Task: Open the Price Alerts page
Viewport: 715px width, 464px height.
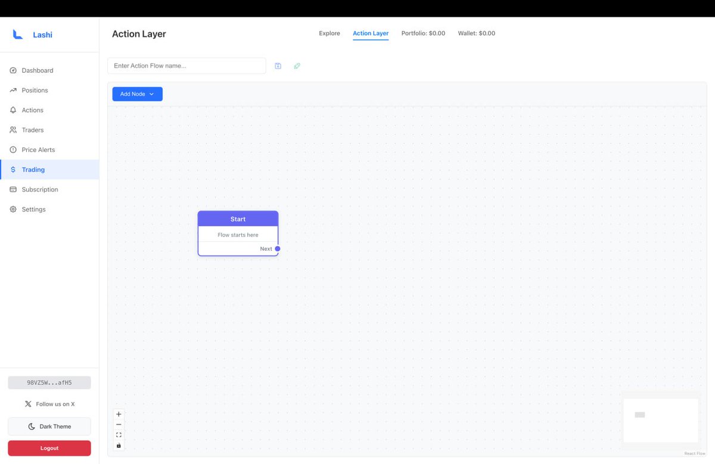Action: pos(49,150)
